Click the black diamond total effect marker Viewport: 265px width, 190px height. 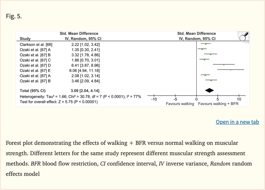click(x=209, y=90)
